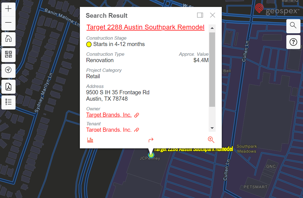Zoom to the selected project feature
This screenshot has height=198, width=303.
(x=211, y=140)
